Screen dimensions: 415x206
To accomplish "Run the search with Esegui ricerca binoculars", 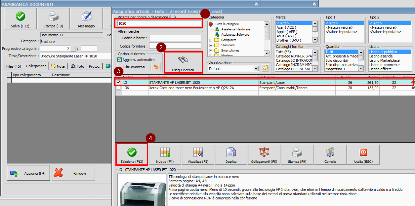I will click(183, 63).
